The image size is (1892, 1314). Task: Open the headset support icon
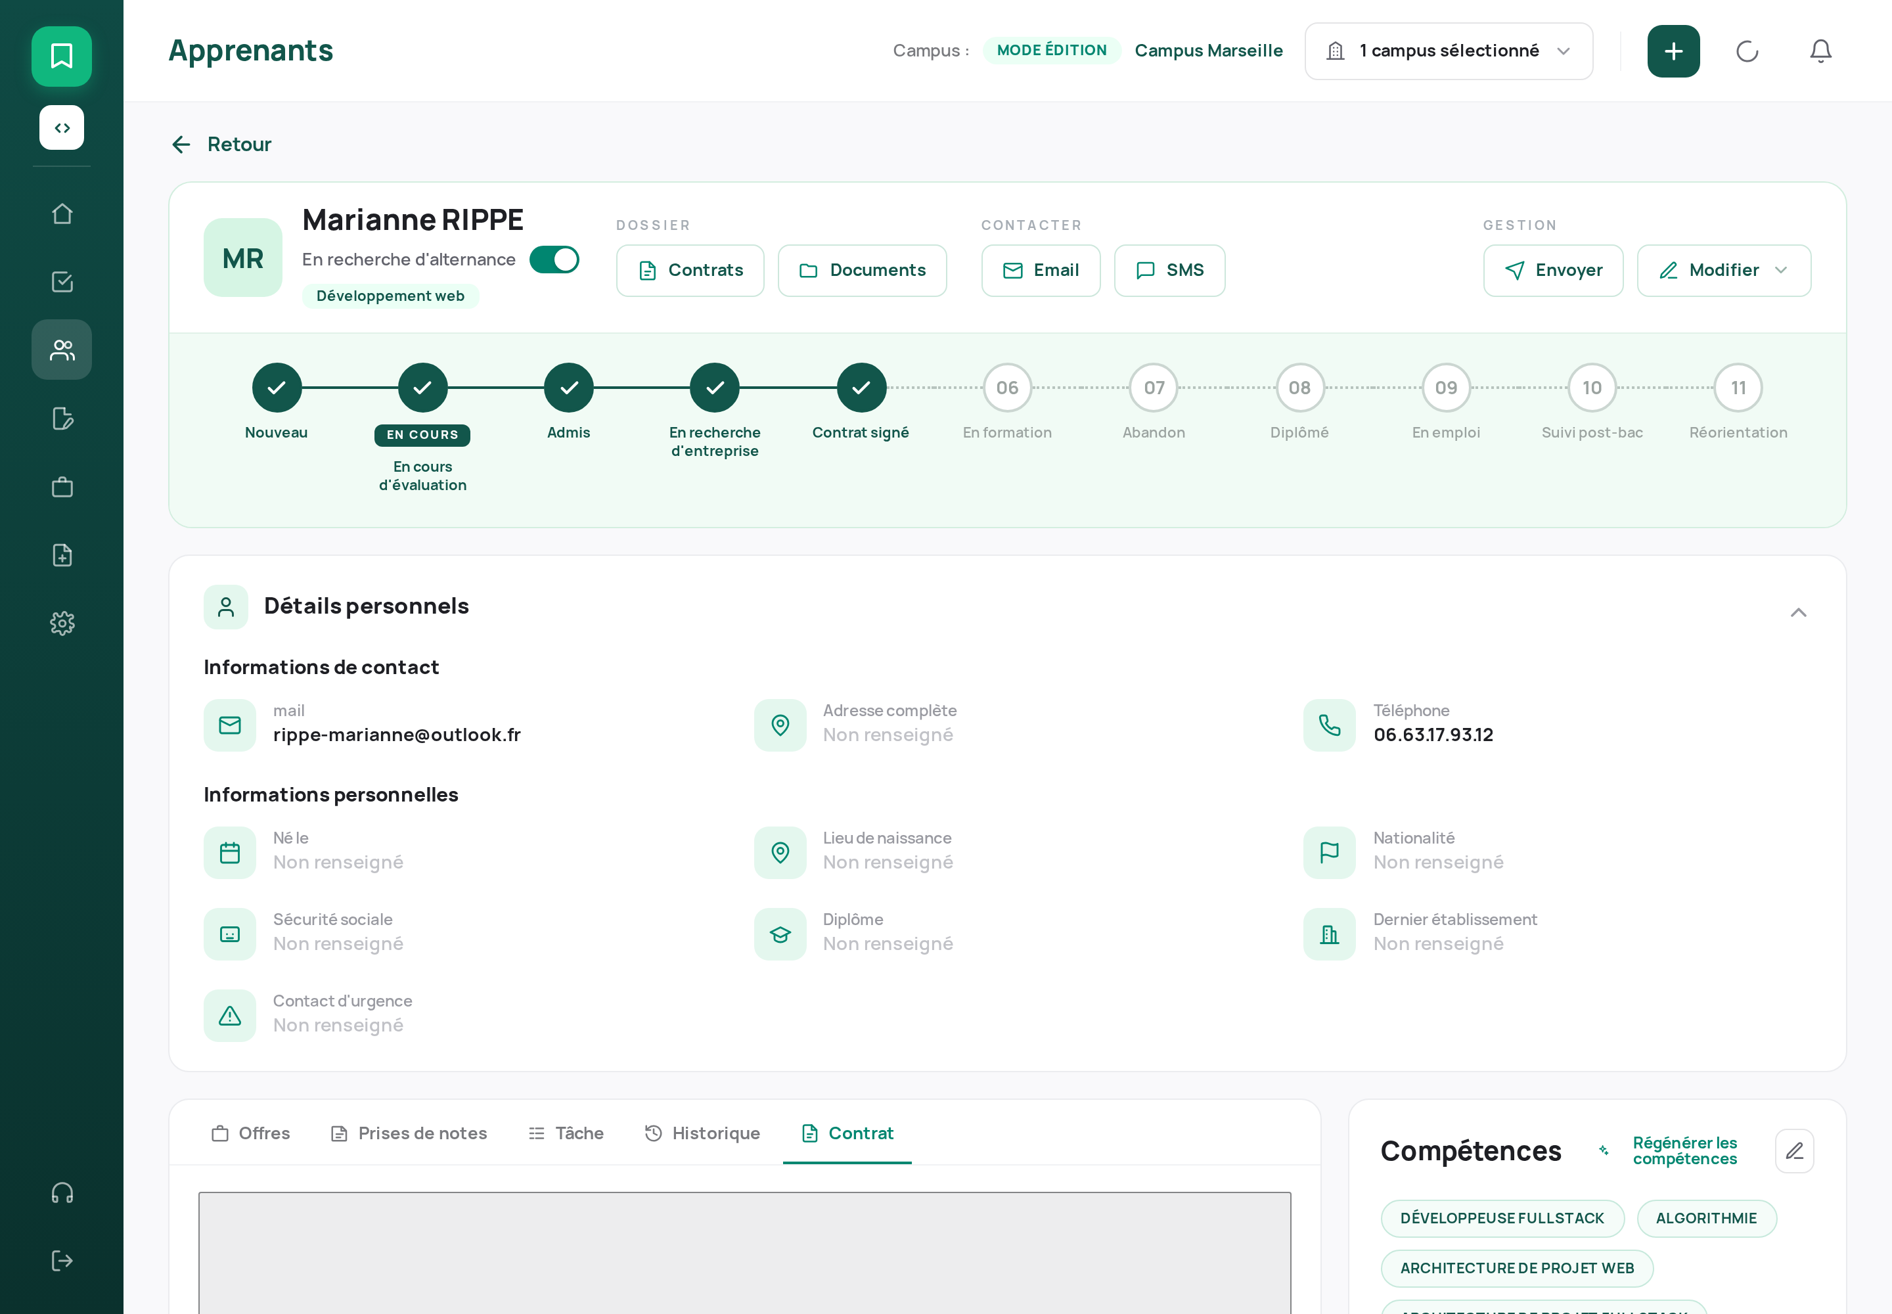pos(62,1193)
